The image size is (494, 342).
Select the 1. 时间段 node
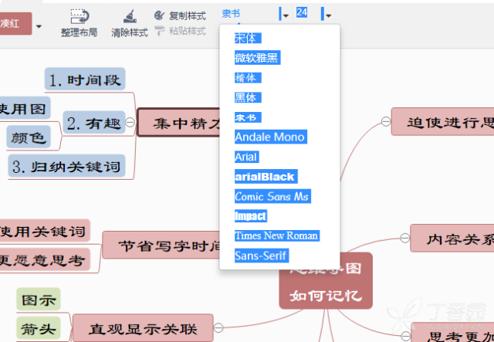[x=85, y=79]
